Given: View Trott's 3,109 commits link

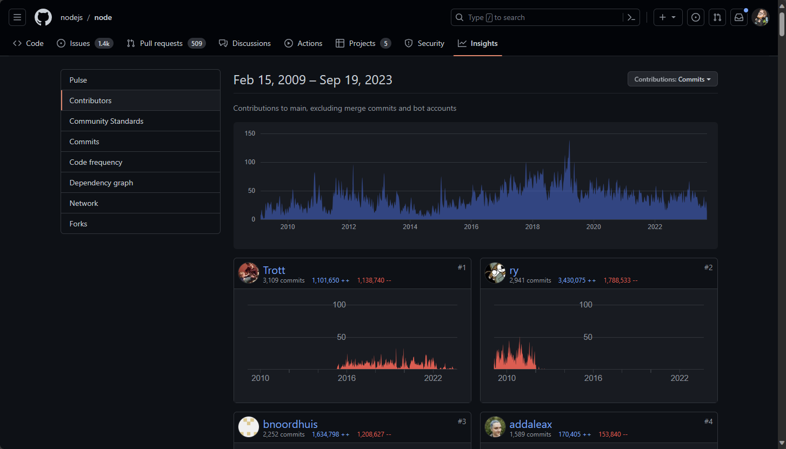Looking at the screenshot, I should [x=284, y=280].
